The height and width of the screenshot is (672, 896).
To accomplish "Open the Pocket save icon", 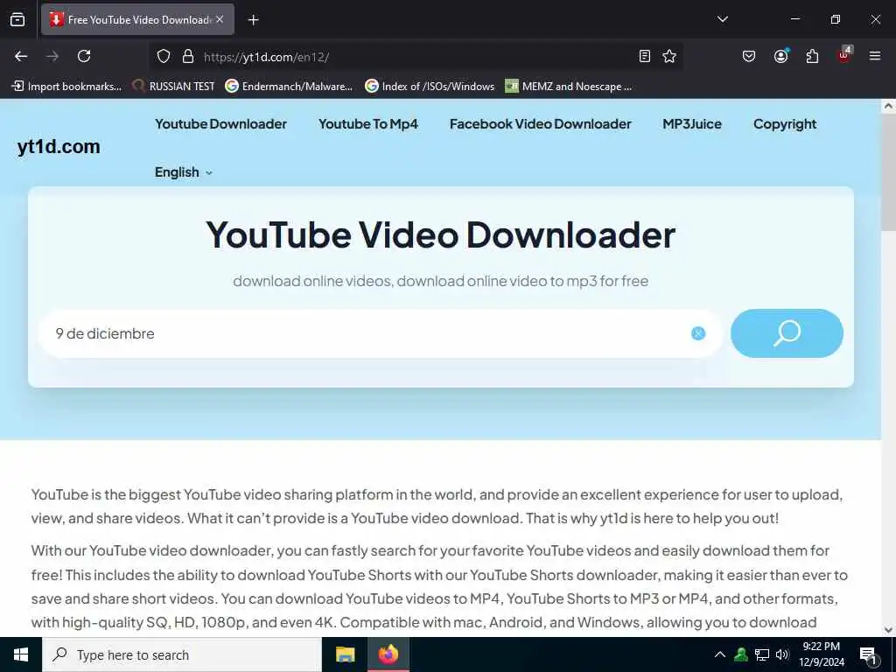I will click(x=749, y=56).
